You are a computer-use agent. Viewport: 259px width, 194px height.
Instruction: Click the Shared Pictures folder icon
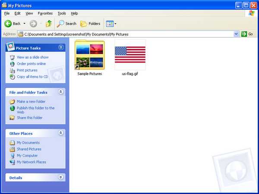[12, 149]
